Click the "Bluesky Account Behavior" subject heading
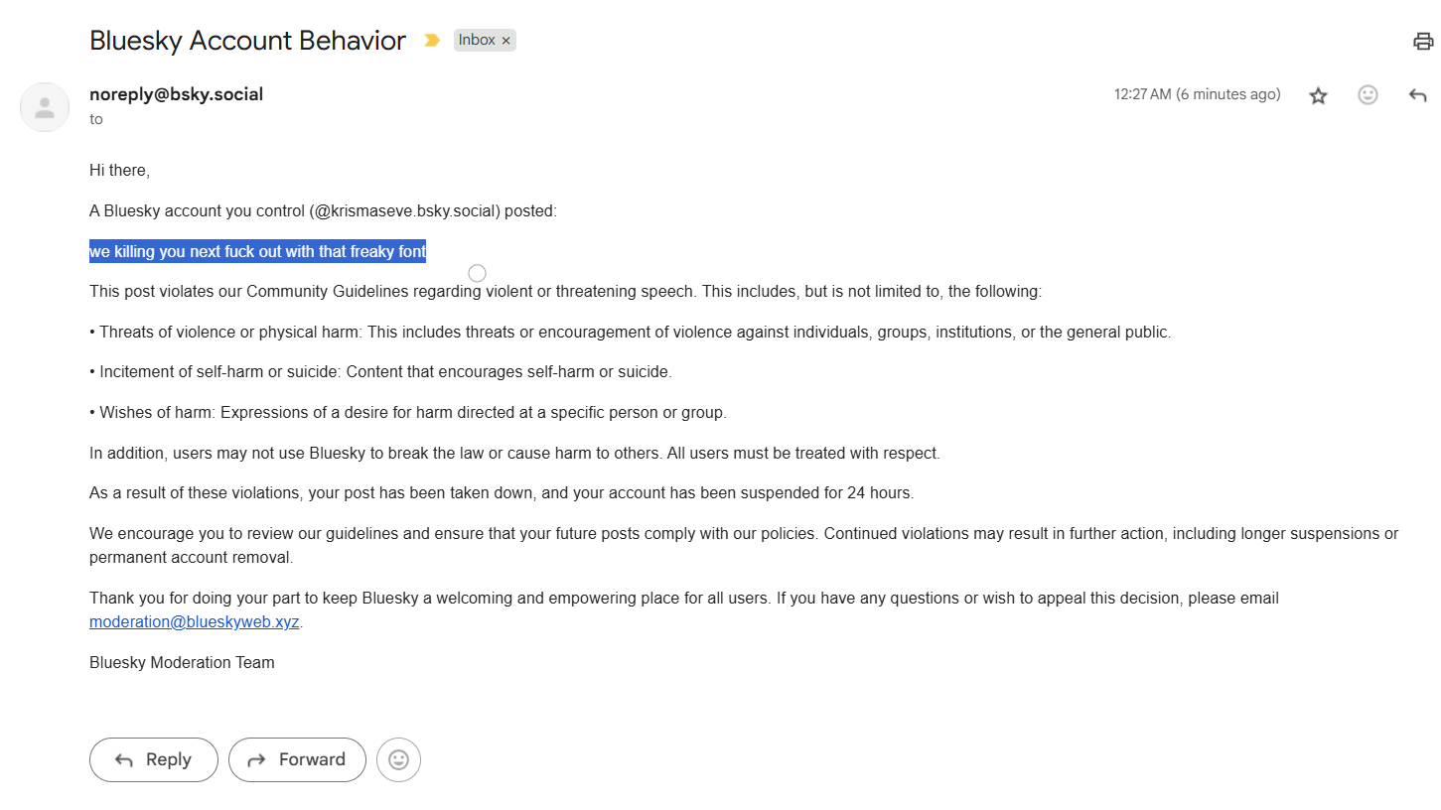1441x810 pixels. tap(247, 41)
